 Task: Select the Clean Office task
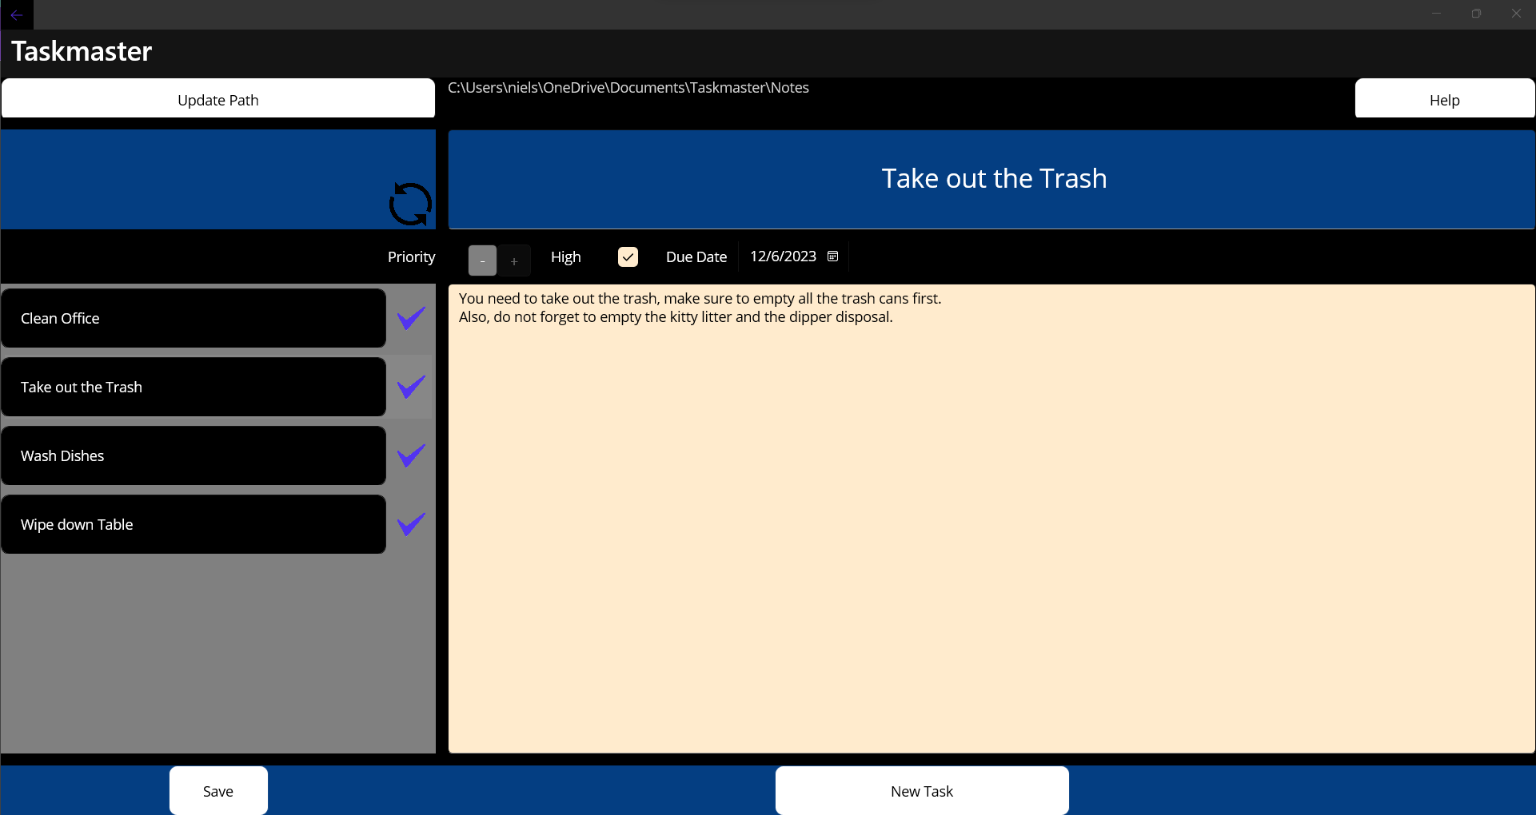(193, 318)
